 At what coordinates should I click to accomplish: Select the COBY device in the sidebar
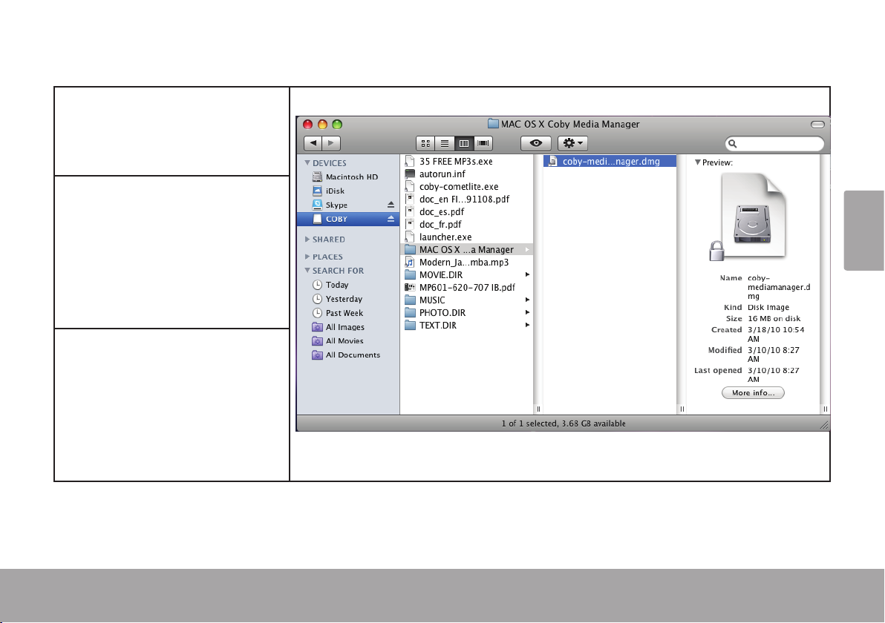(348, 219)
